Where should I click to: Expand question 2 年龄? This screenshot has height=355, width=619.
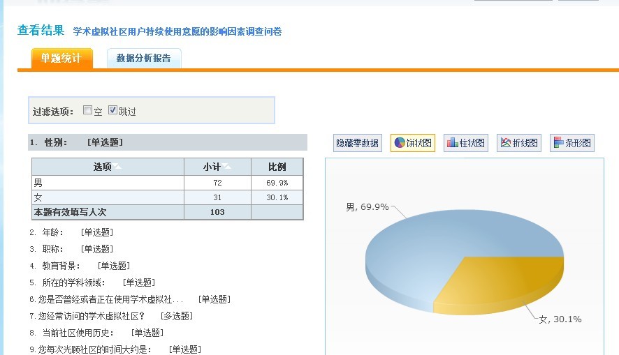(x=71, y=232)
